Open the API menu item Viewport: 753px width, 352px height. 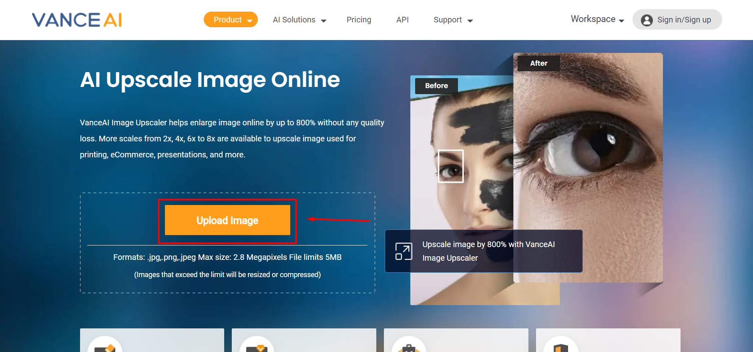click(x=402, y=20)
